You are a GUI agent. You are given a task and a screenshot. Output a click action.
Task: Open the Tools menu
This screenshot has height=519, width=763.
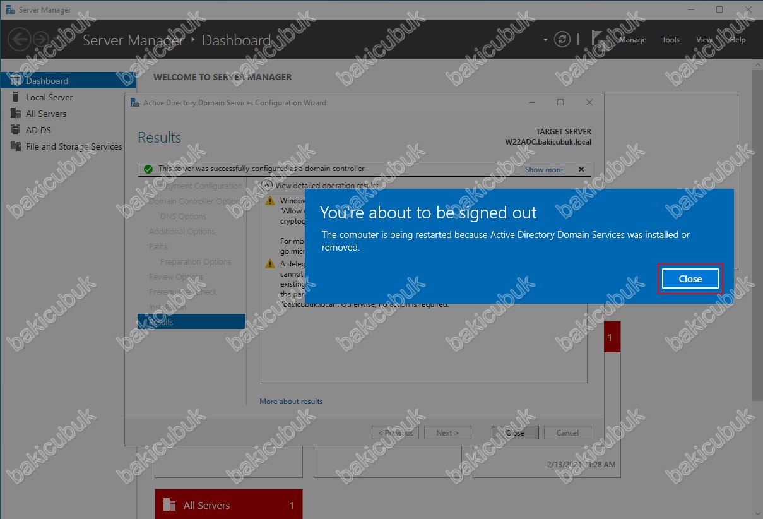(x=671, y=40)
